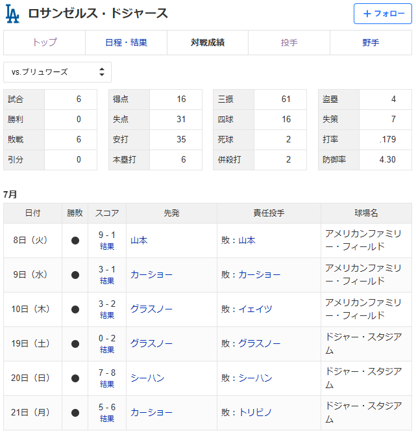Click the Dodgers LA team logo
This screenshot has width=416, height=433.
(12, 14)
